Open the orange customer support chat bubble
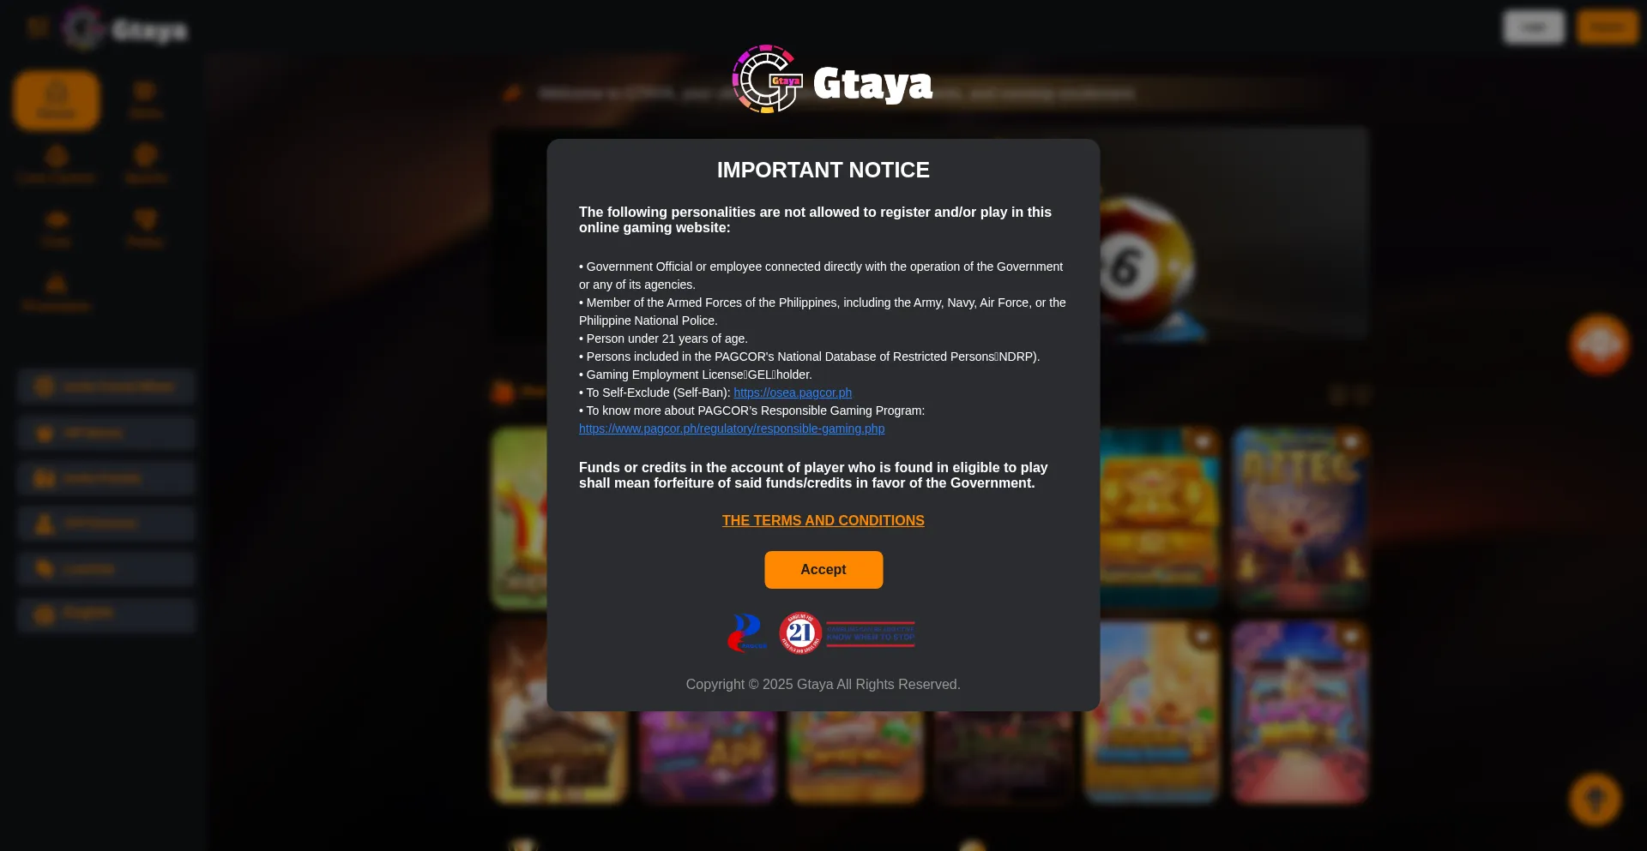 pos(1599,345)
